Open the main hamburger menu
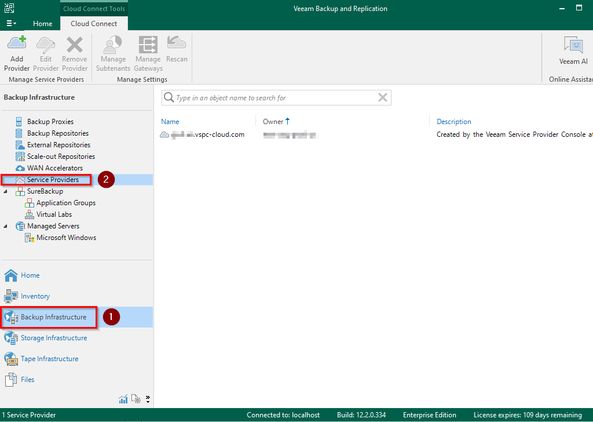The image size is (593, 422). click(11, 23)
